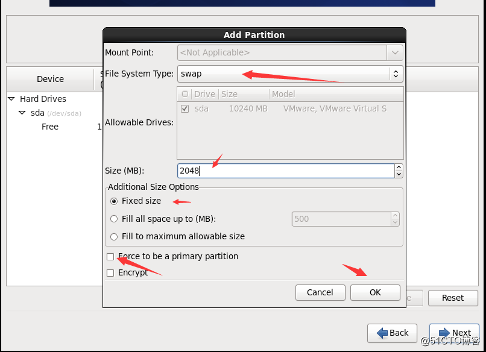Select Fill all space up to (MB)
486x352 pixels.
[114, 219]
